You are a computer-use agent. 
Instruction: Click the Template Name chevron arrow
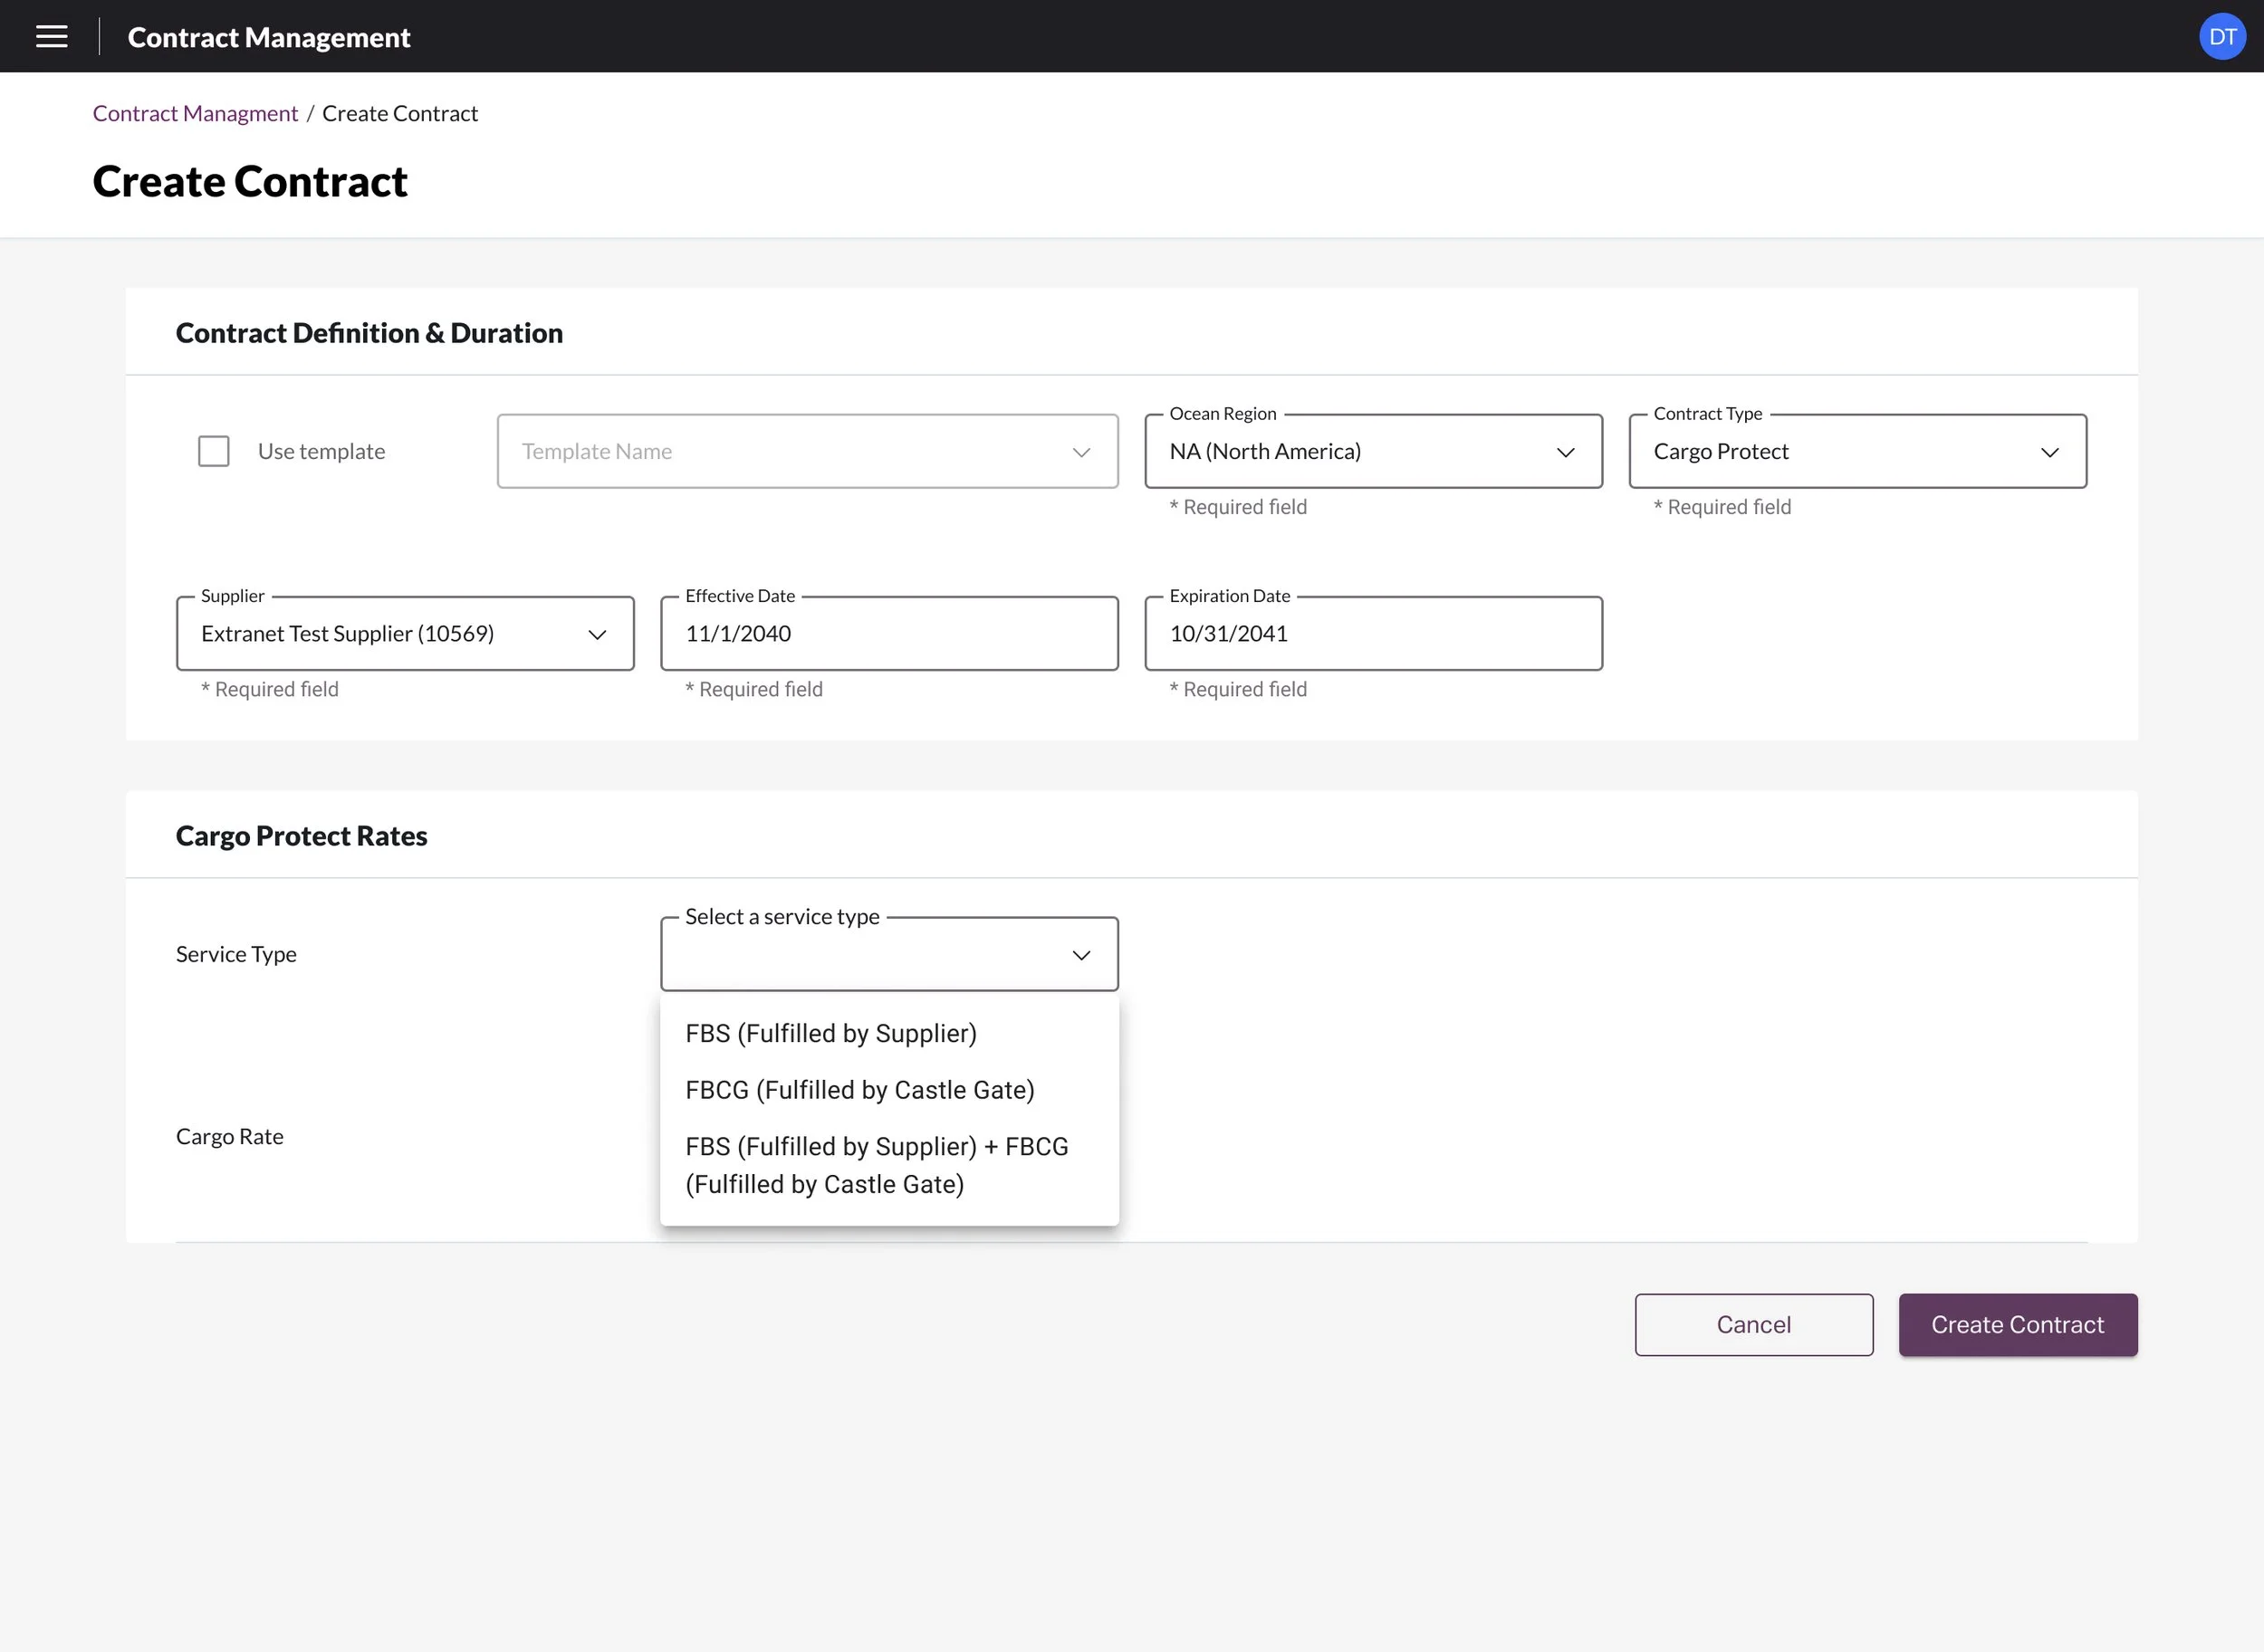click(x=1080, y=452)
